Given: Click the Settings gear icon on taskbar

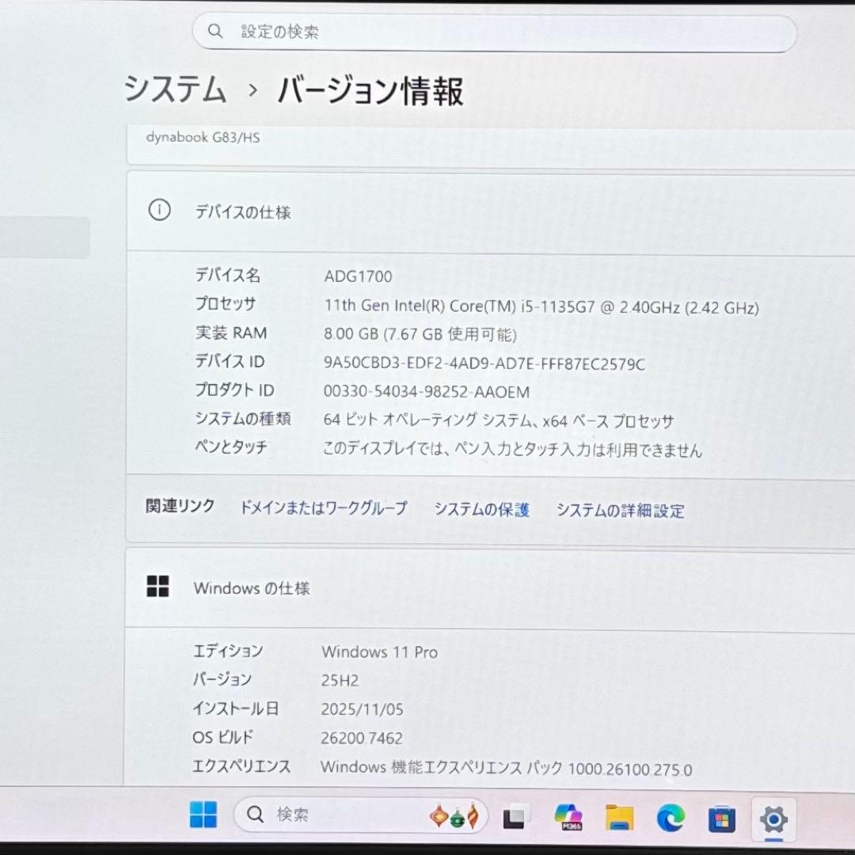Looking at the screenshot, I should tap(772, 815).
